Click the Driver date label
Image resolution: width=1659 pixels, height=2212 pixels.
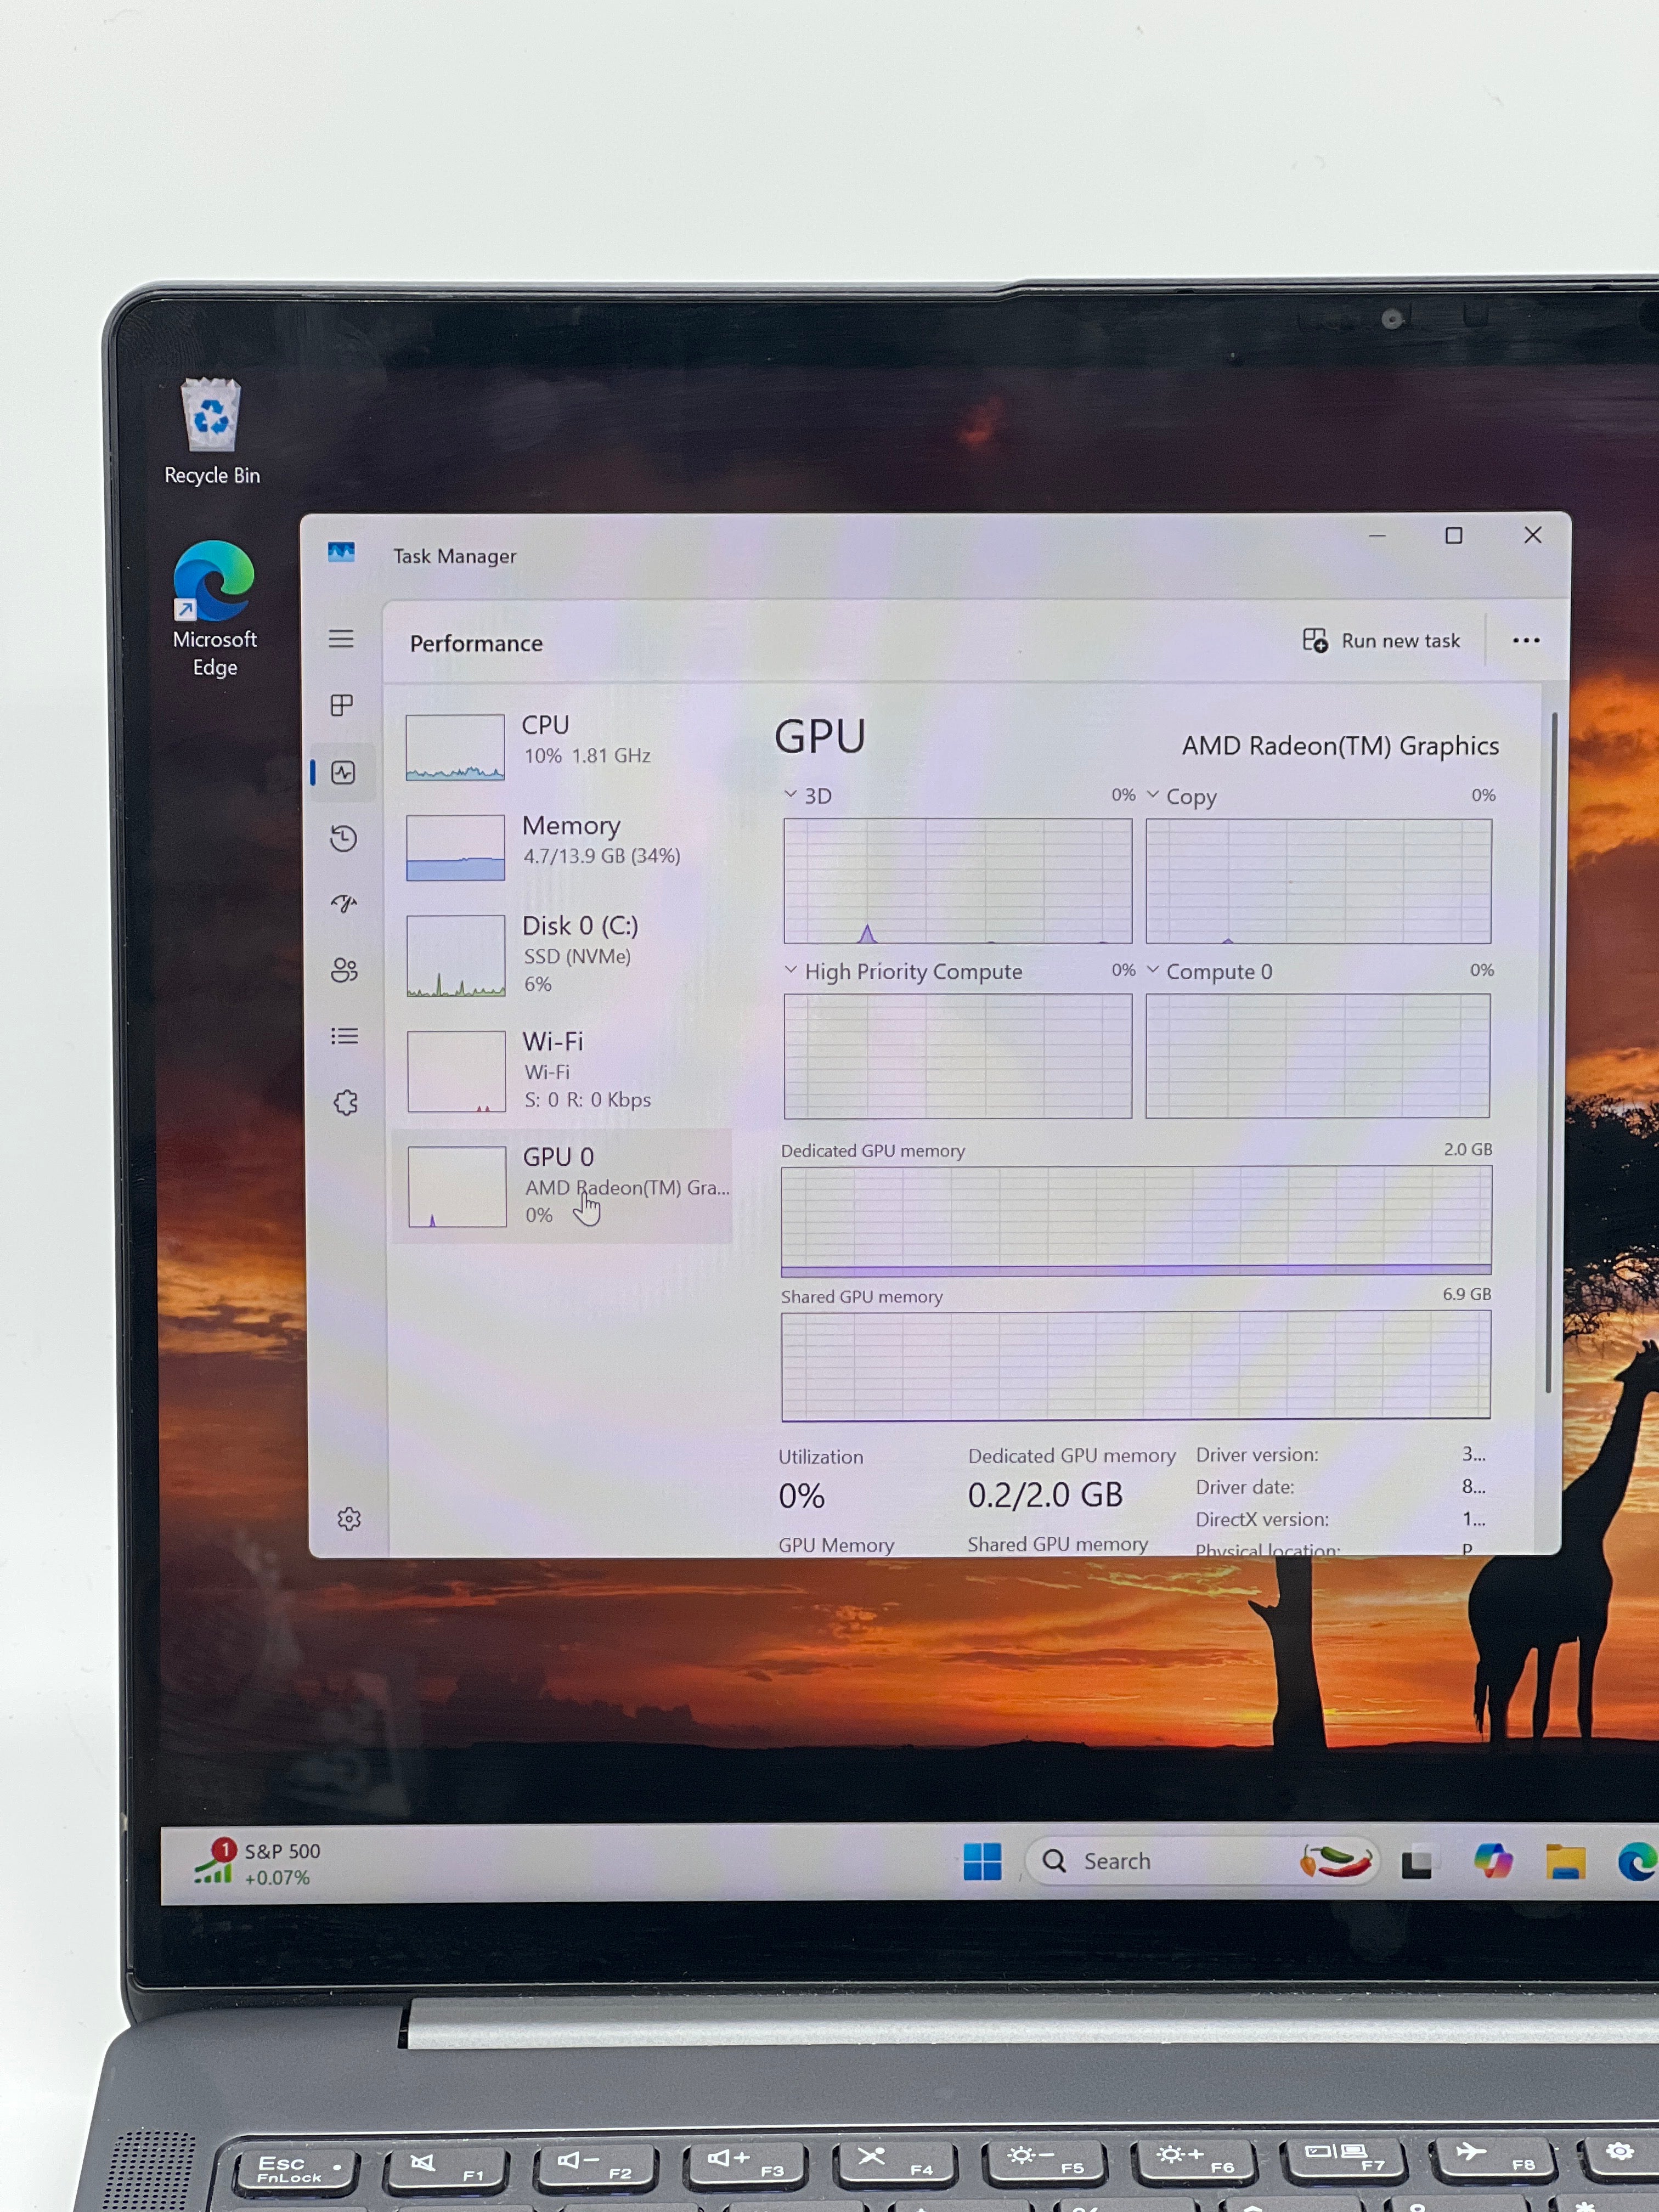1245,1487
